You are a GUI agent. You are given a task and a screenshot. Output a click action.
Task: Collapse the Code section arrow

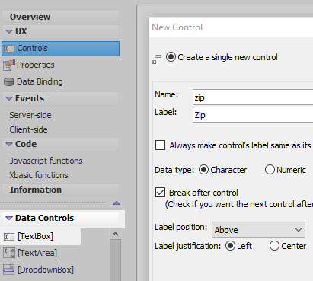(x=9, y=144)
